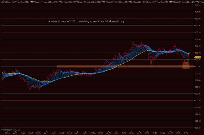Click the 129.60 price axis label
This screenshot has width=204, height=135.
coord(198,107)
